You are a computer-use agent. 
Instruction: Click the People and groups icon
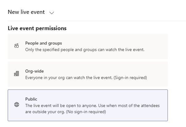tap(17, 46)
